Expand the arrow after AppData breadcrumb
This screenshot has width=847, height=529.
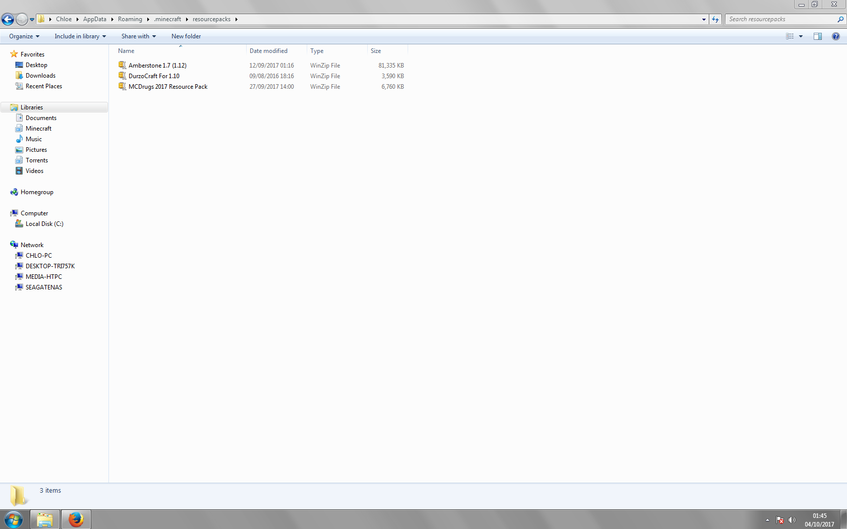(112, 19)
